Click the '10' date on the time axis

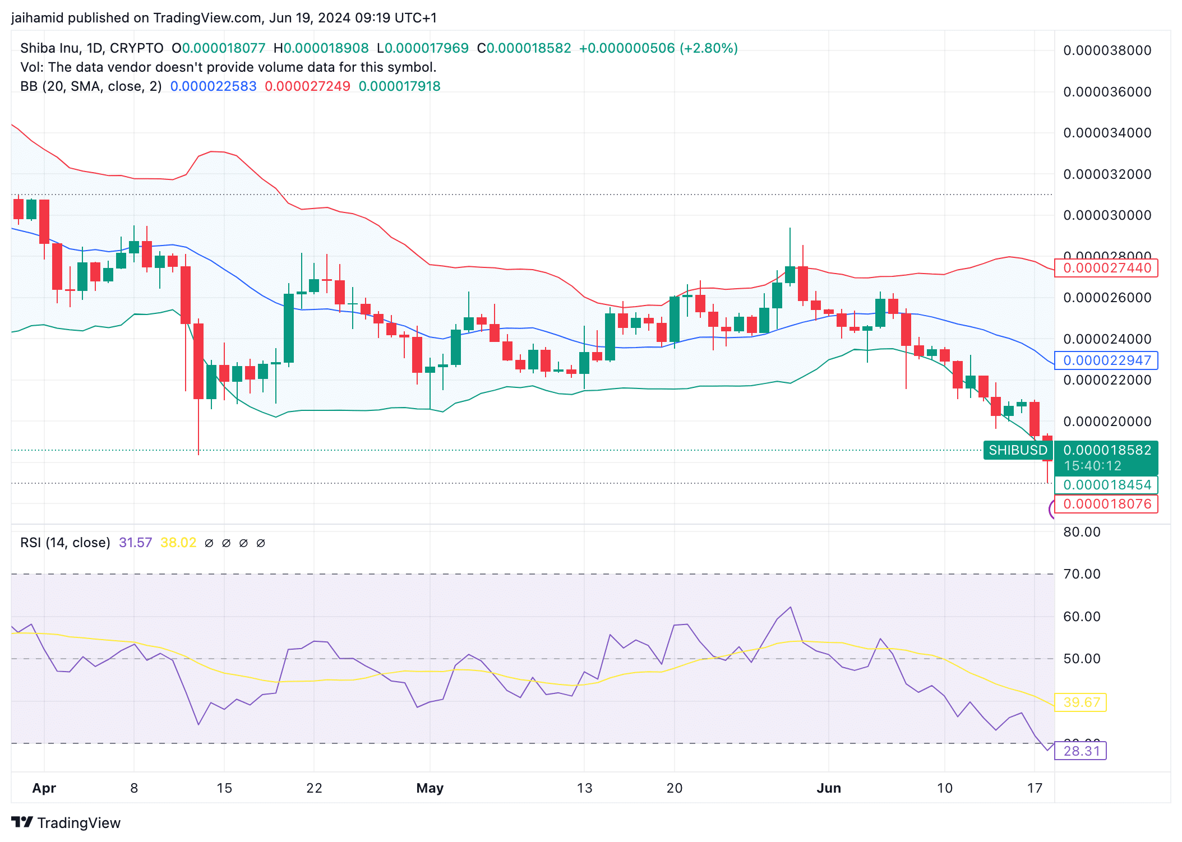(945, 788)
